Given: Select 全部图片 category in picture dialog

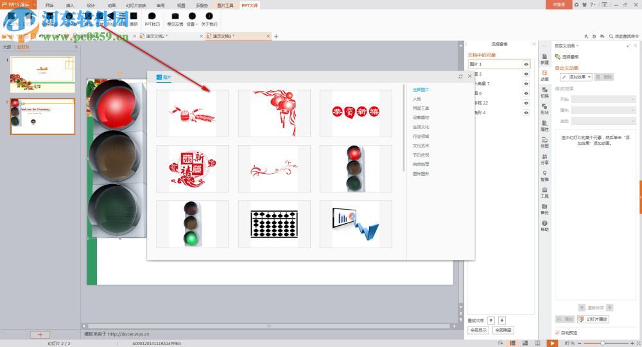Looking at the screenshot, I should [x=421, y=90].
